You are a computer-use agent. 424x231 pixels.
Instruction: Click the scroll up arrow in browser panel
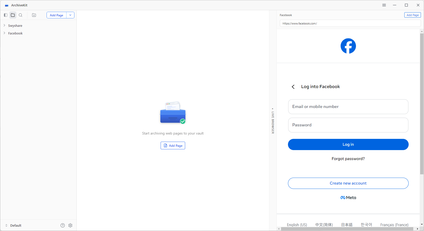pos(422,31)
